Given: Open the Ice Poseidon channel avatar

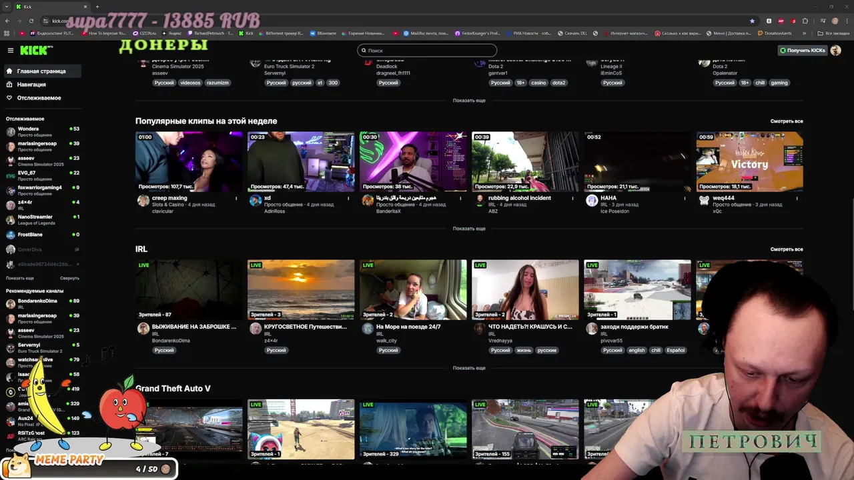Looking at the screenshot, I should click(591, 201).
